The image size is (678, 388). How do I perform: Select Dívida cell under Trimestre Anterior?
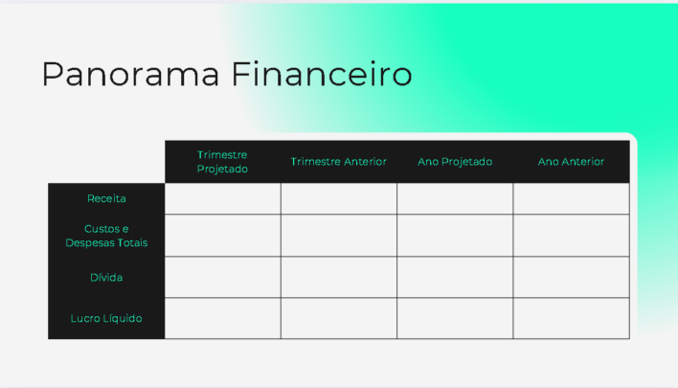(x=339, y=277)
